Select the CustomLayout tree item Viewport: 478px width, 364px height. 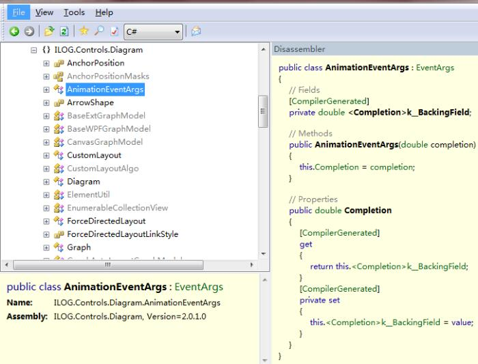tap(94, 156)
